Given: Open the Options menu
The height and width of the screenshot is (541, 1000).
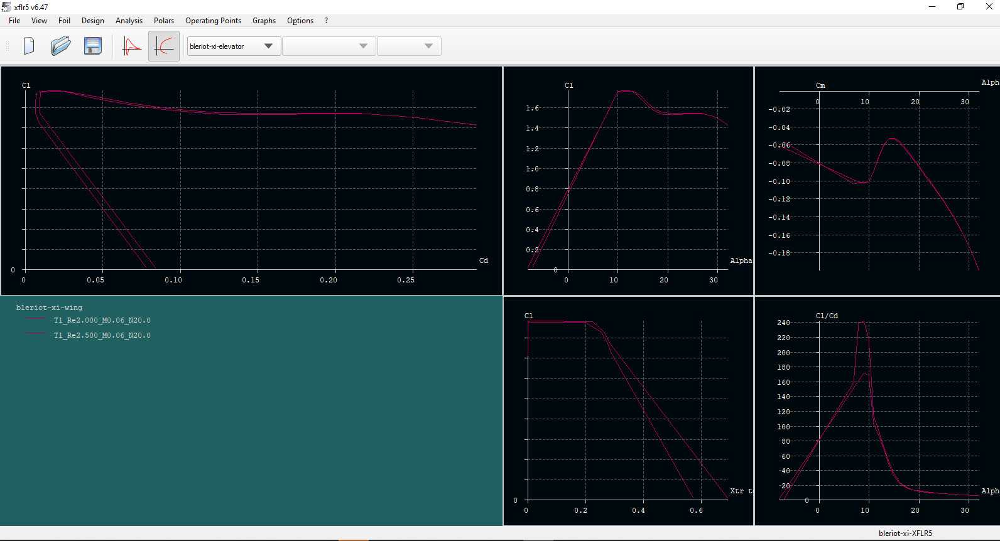Looking at the screenshot, I should pos(300,21).
